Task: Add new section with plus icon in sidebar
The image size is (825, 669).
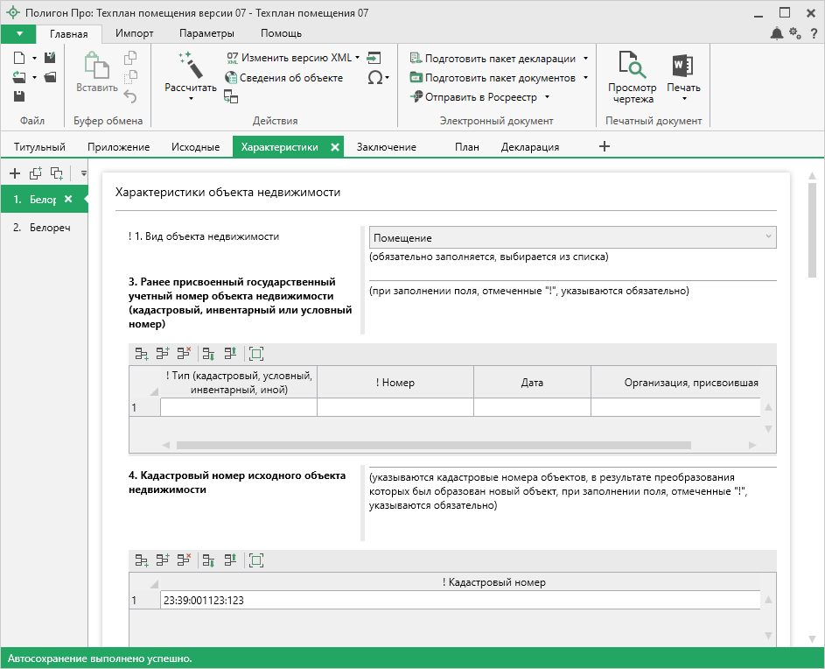Action: click(15, 173)
